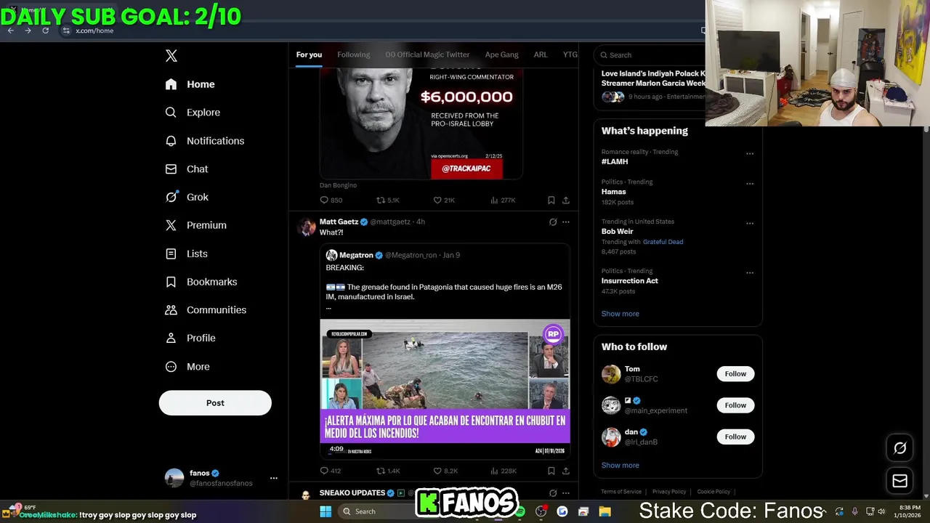930x523 pixels.
Task: Expand trends with Show more under What's happening
Action: (620, 314)
